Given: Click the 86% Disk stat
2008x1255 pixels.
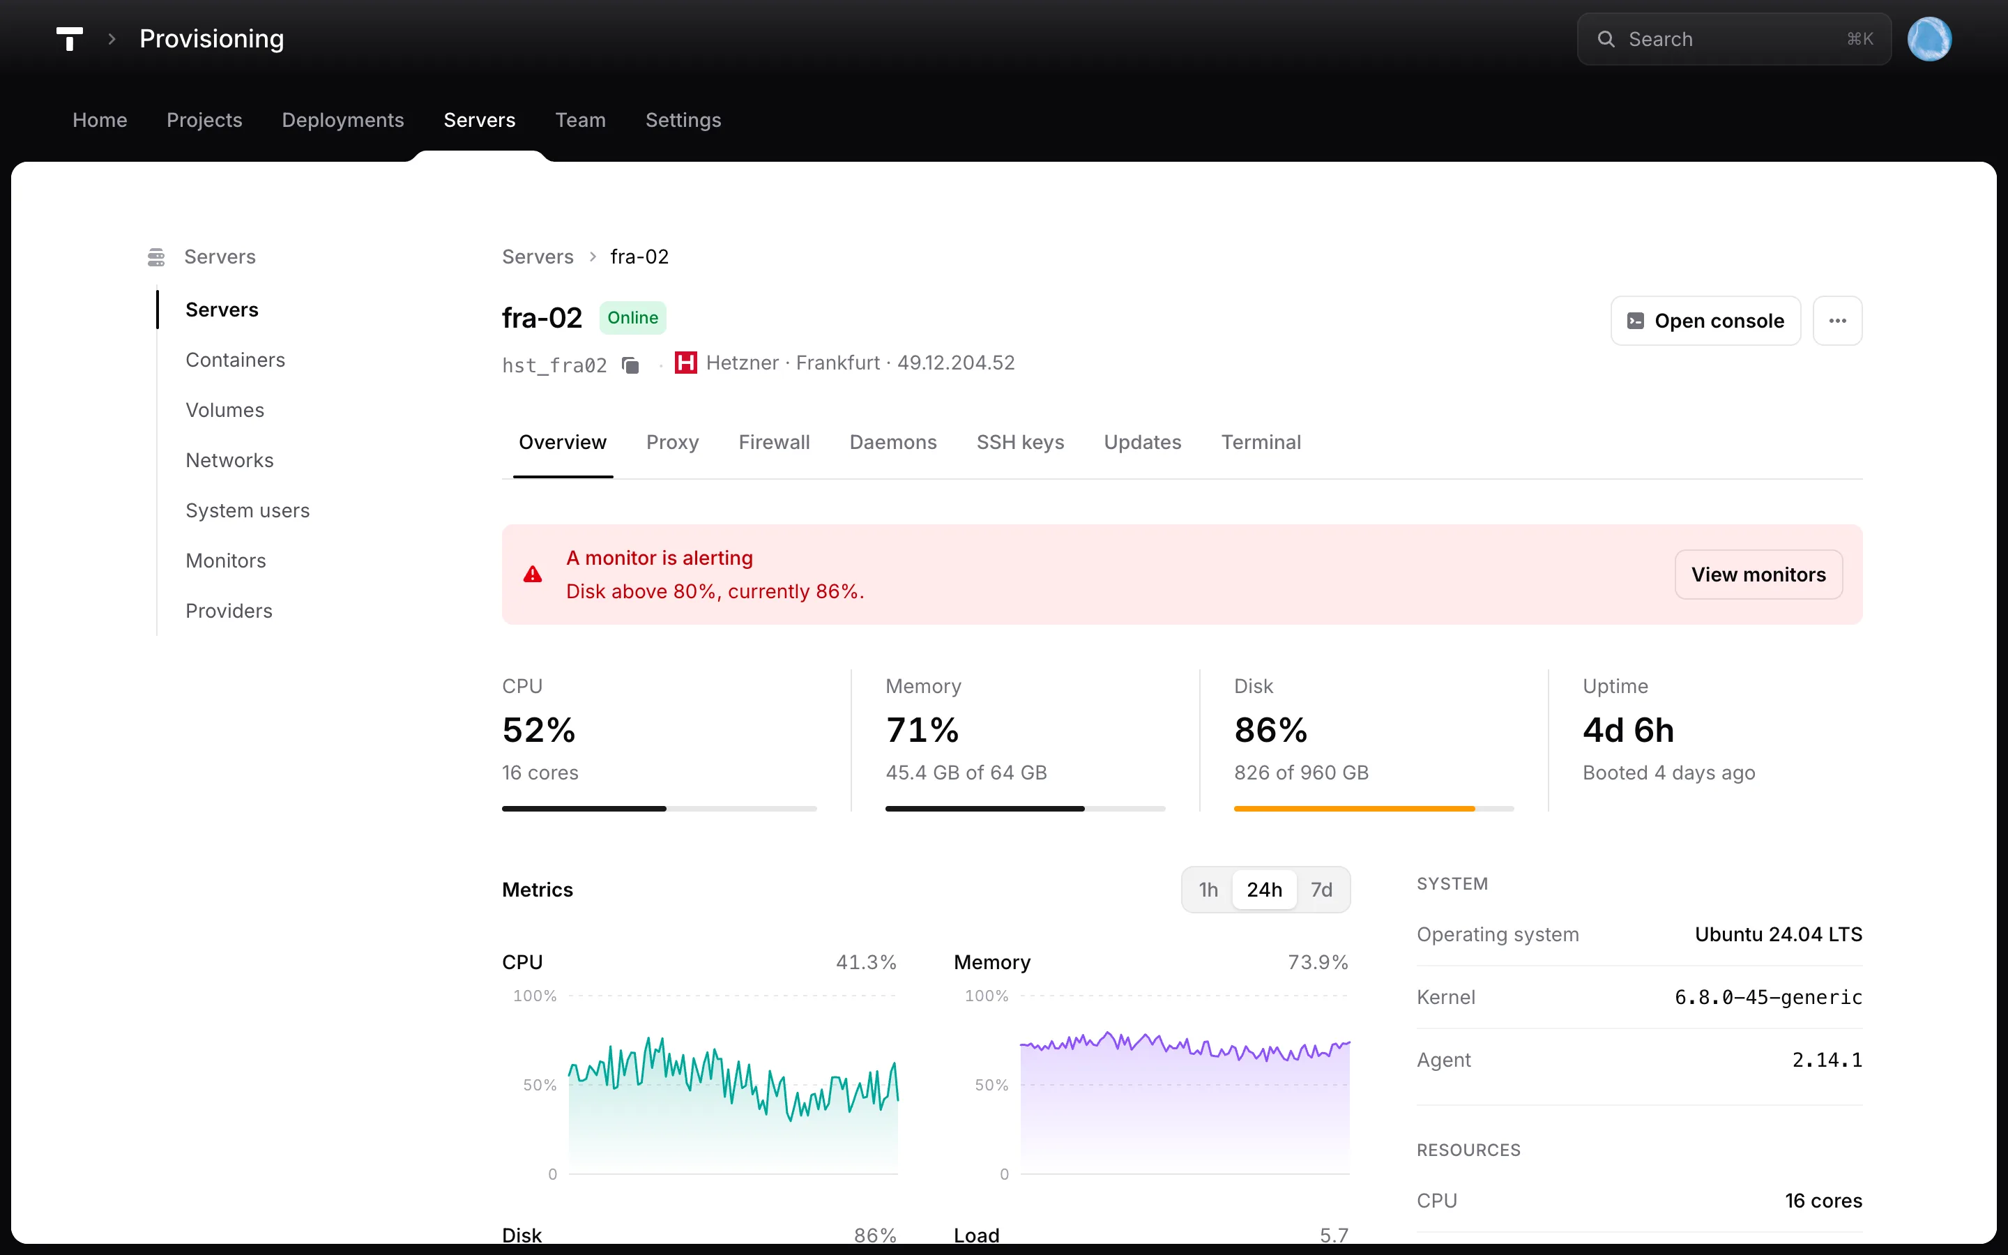Looking at the screenshot, I should 1270,731.
